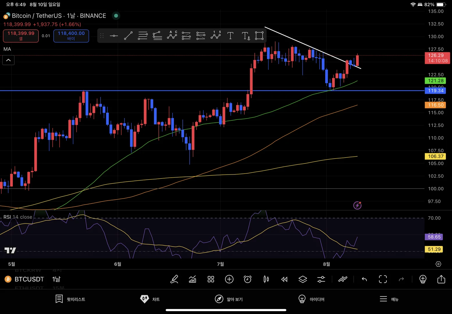Select the trend line drawing tool
Screen dimensions: 452x314
pos(128,36)
